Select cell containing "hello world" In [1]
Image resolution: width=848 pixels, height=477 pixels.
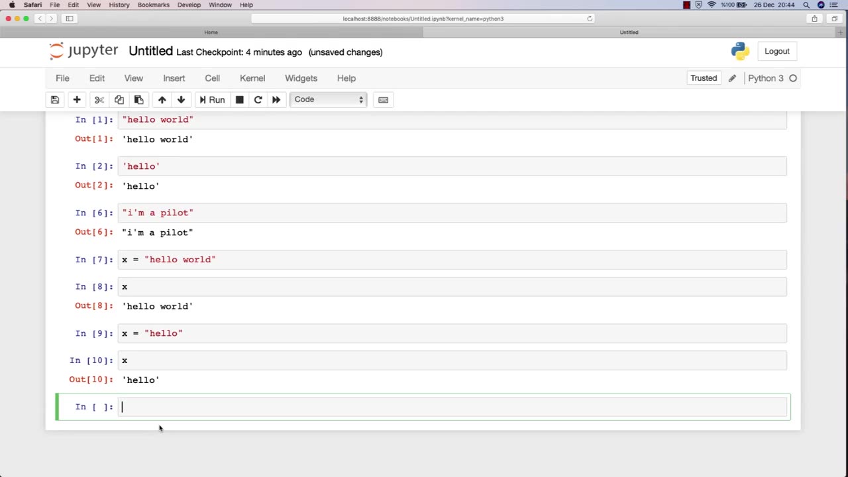point(452,120)
